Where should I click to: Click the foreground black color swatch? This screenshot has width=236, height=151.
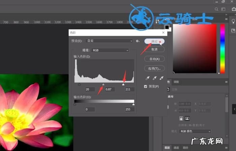pyautogui.click(x=167, y=27)
